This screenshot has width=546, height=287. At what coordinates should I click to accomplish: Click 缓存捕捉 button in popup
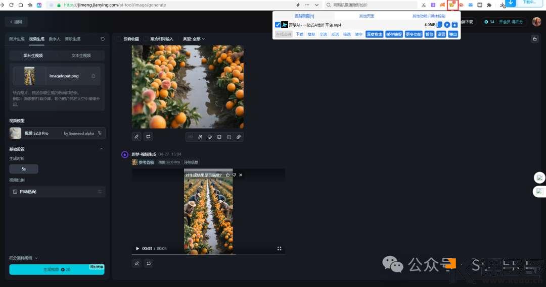pos(394,34)
